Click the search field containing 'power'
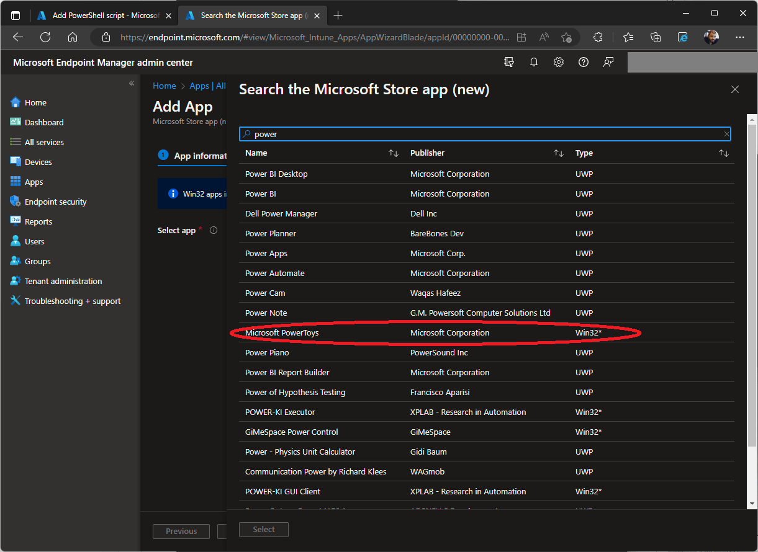The height and width of the screenshot is (552, 758). (x=485, y=134)
